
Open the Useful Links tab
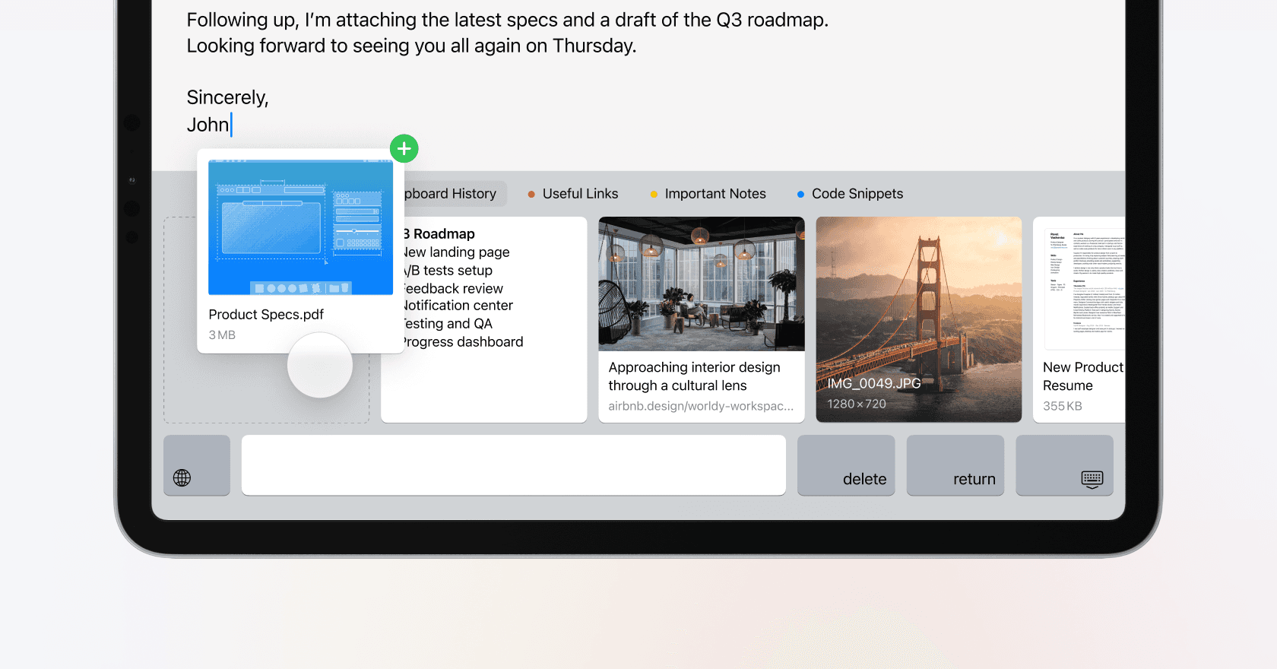tap(580, 194)
